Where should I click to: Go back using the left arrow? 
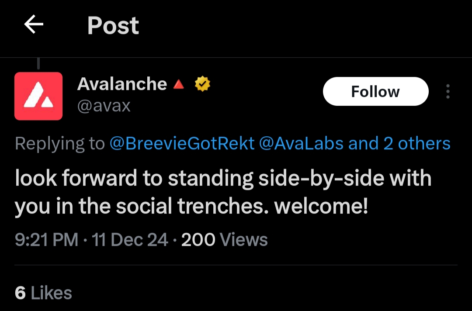[x=34, y=25]
